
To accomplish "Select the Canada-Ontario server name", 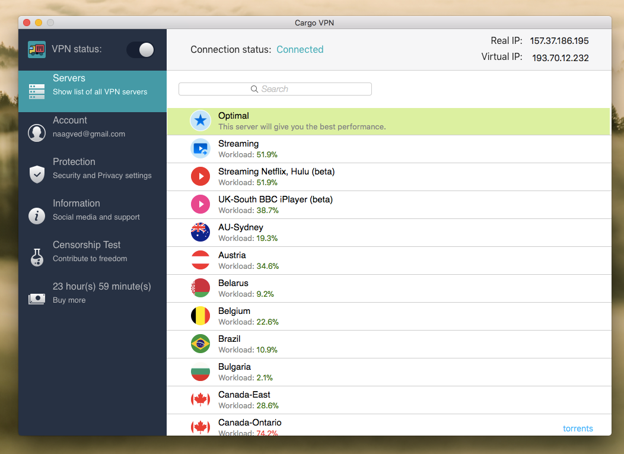I will click(x=250, y=422).
